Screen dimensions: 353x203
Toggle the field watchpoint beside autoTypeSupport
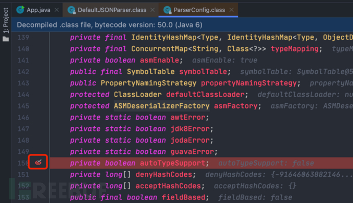click(38, 162)
